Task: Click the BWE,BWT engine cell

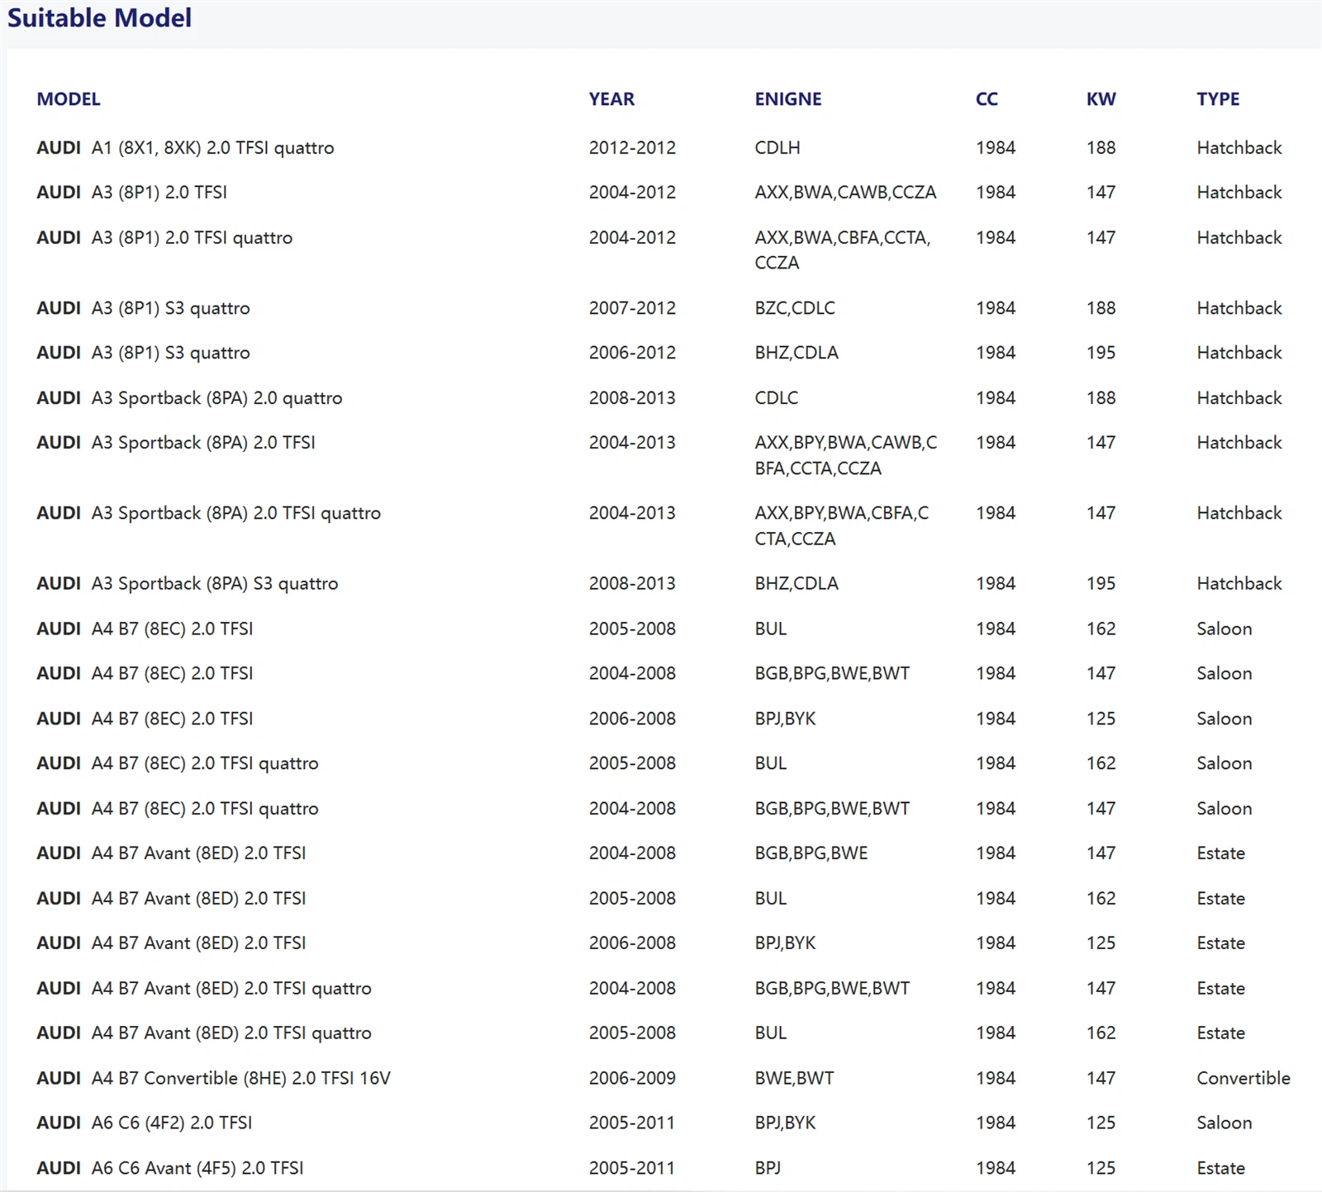Action: click(794, 1078)
